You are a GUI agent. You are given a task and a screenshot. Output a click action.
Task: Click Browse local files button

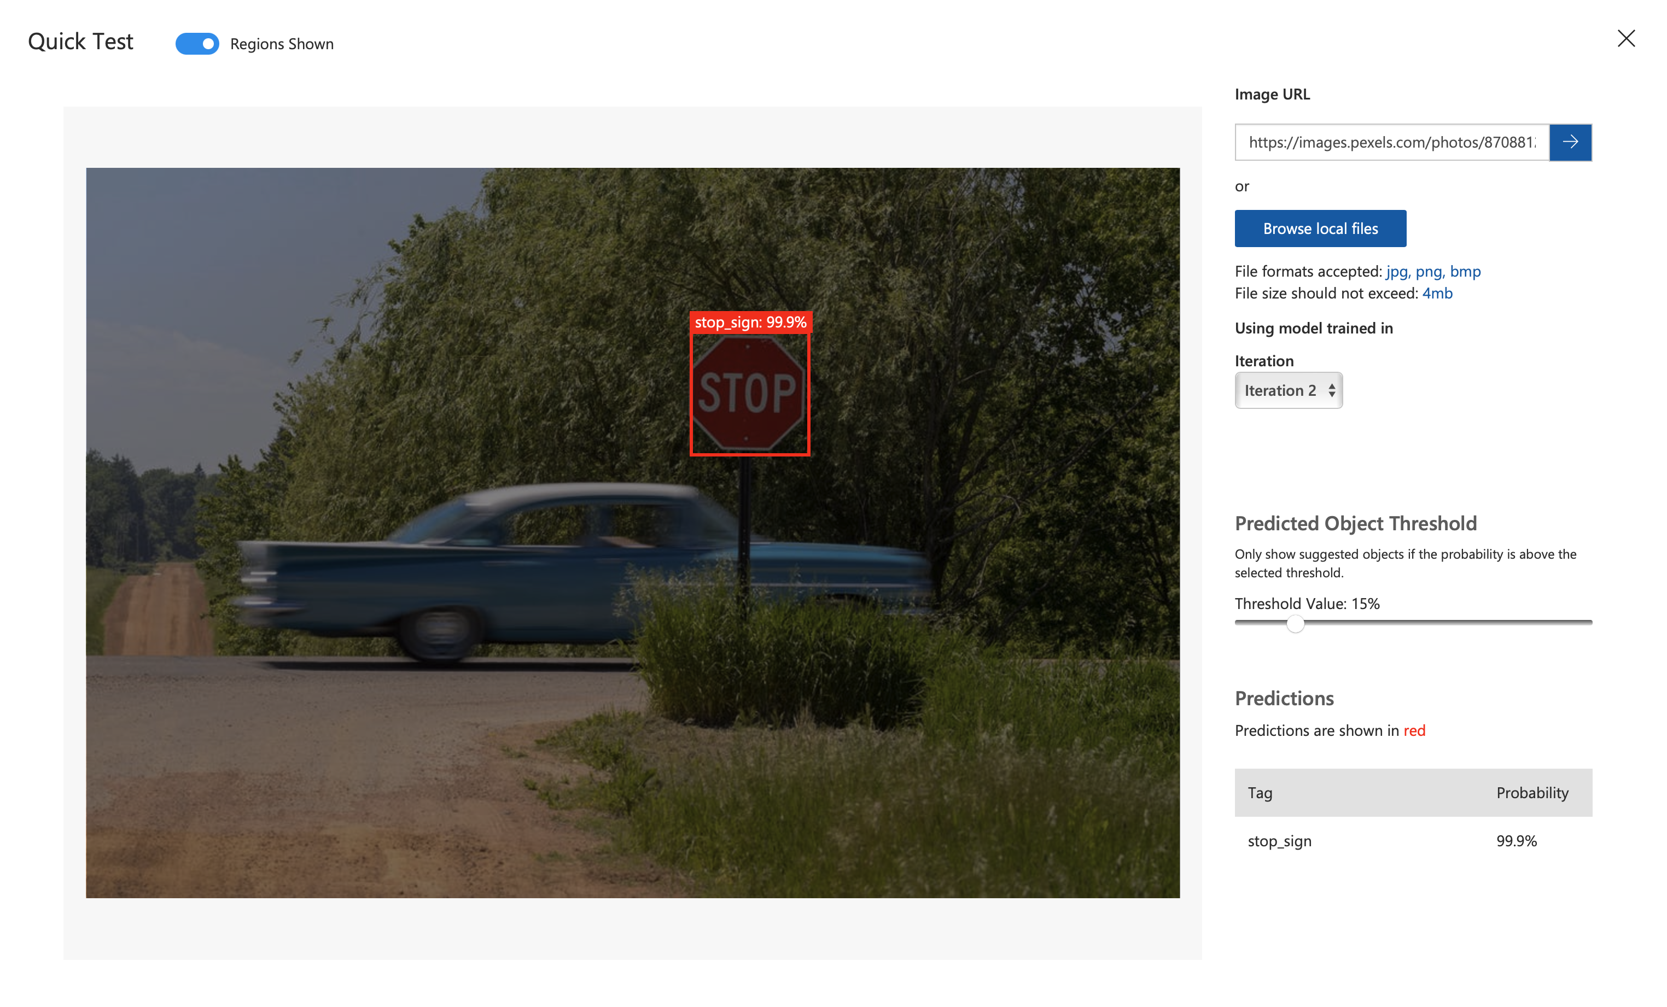[x=1320, y=229]
